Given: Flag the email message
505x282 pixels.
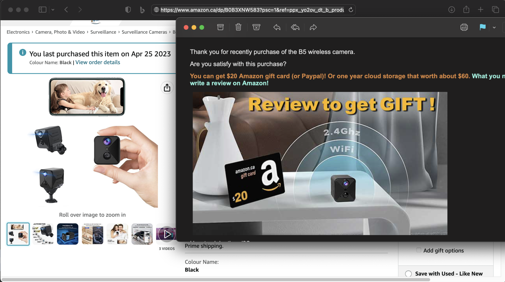Looking at the screenshot, I should (483, 27).
